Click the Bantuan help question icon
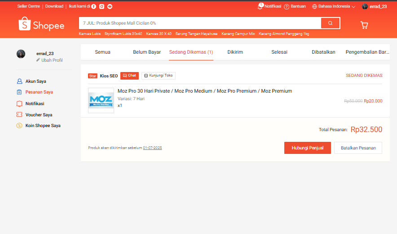 [287, 7]
